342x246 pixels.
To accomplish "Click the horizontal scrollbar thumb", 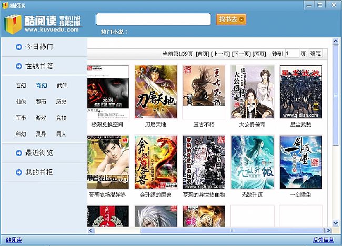I will 232,230.
